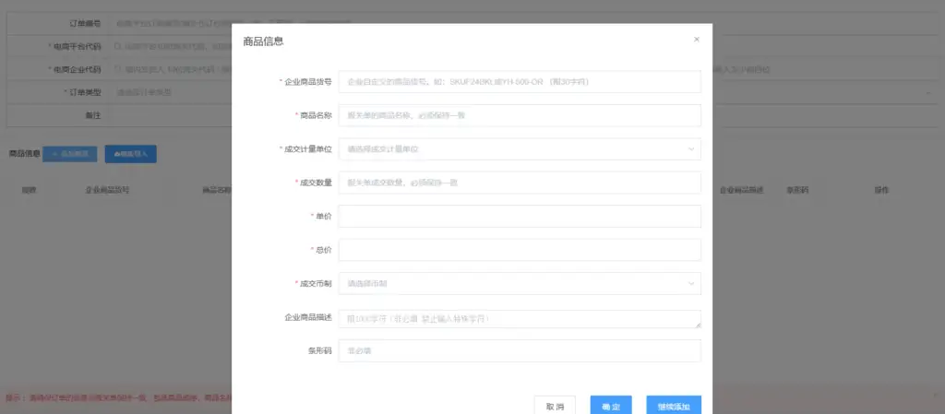Click into the 成交数量 field
The width and height of the screenshot is (945, 414).
point(520,183)
